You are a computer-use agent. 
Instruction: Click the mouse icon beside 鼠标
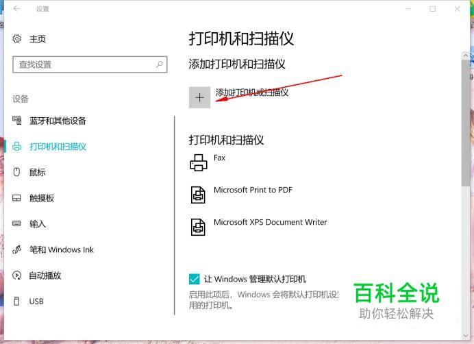coord(16,172)
